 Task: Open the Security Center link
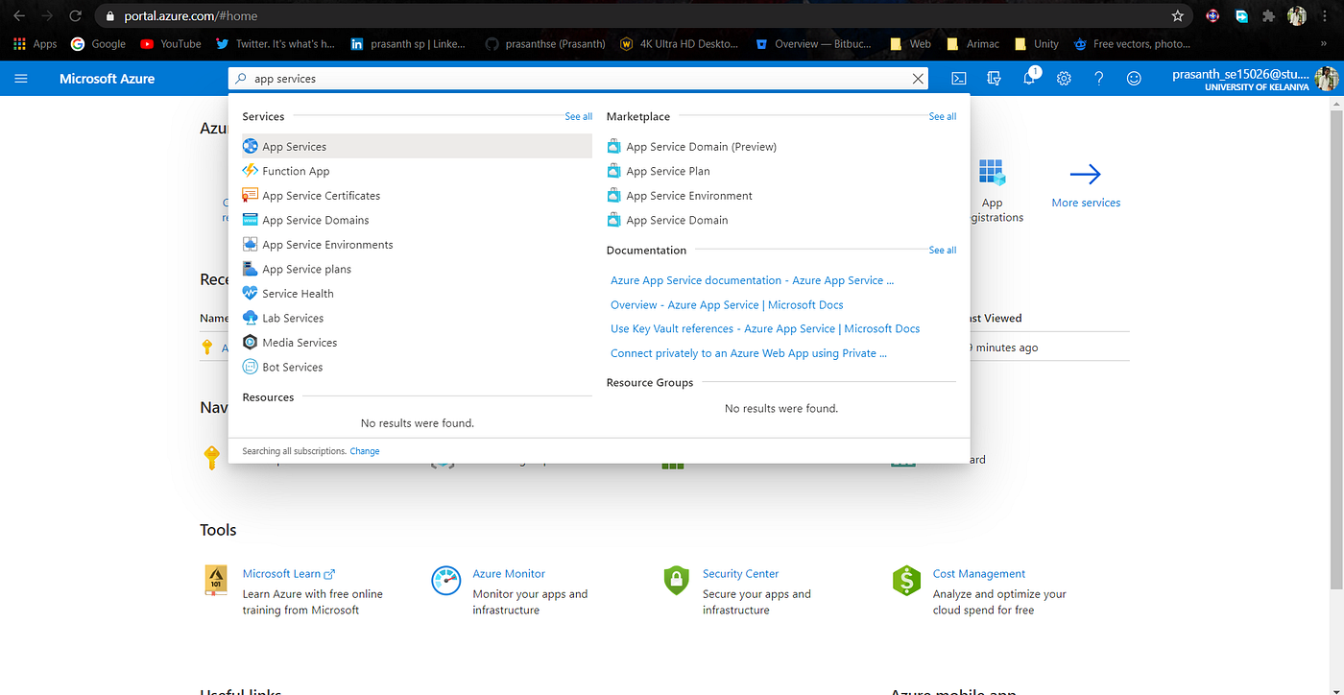pos(740,573)
